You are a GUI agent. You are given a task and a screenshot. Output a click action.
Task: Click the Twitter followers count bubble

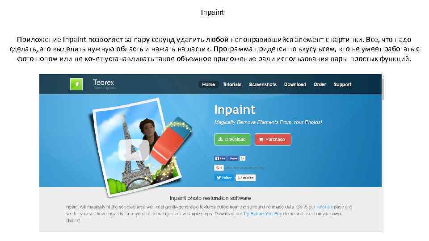[246, 178]
